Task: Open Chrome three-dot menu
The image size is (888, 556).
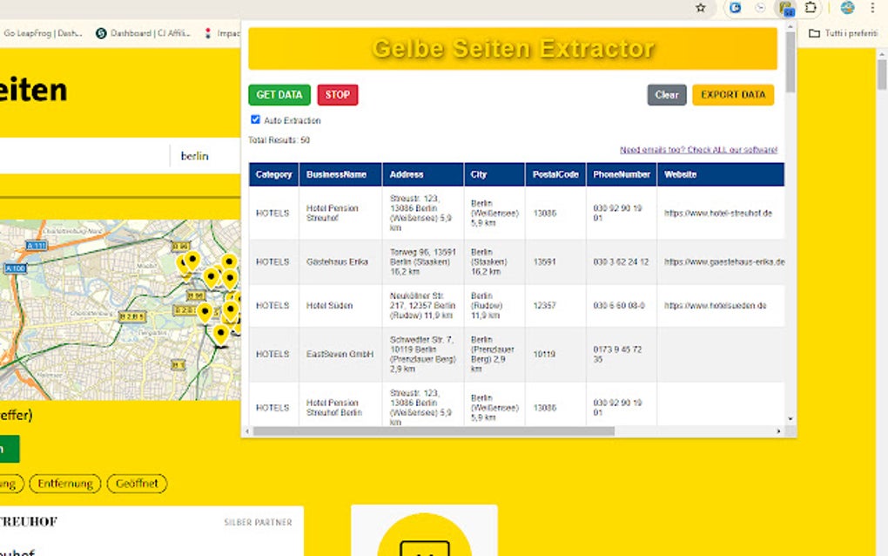Action: (x=872, y=8)
